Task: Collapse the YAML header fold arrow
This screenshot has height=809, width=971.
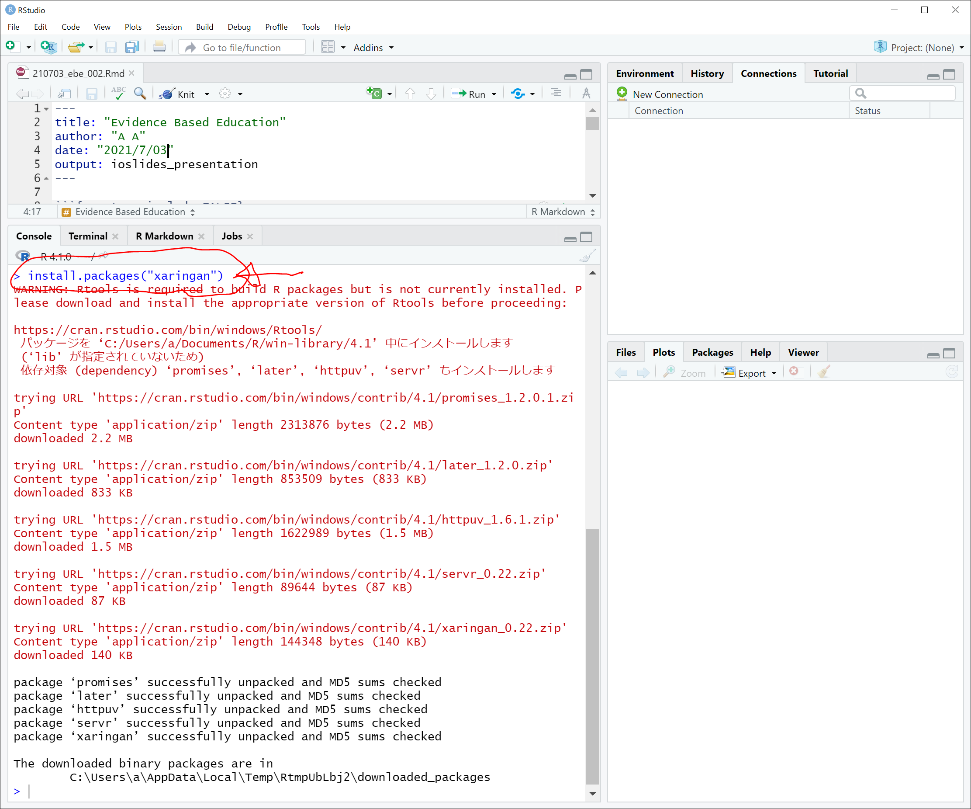Action: click(47, 109)
